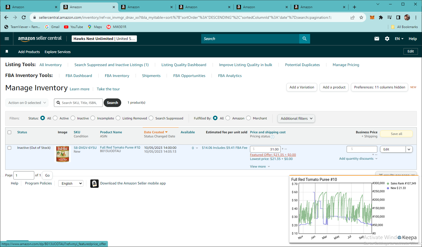Open the Gmail bookmark

[52, 27]
